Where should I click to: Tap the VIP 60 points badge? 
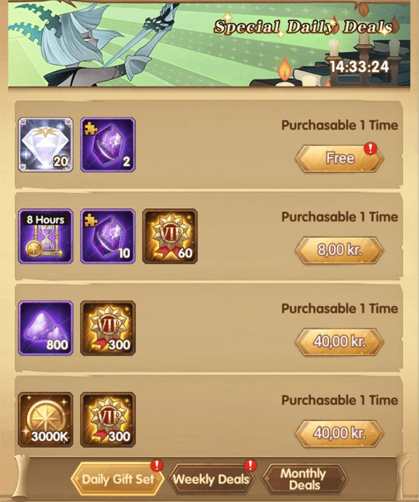(170, 236)
